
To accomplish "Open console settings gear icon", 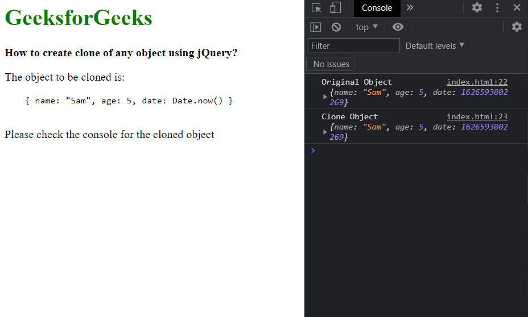I will (x=517, y=27).
